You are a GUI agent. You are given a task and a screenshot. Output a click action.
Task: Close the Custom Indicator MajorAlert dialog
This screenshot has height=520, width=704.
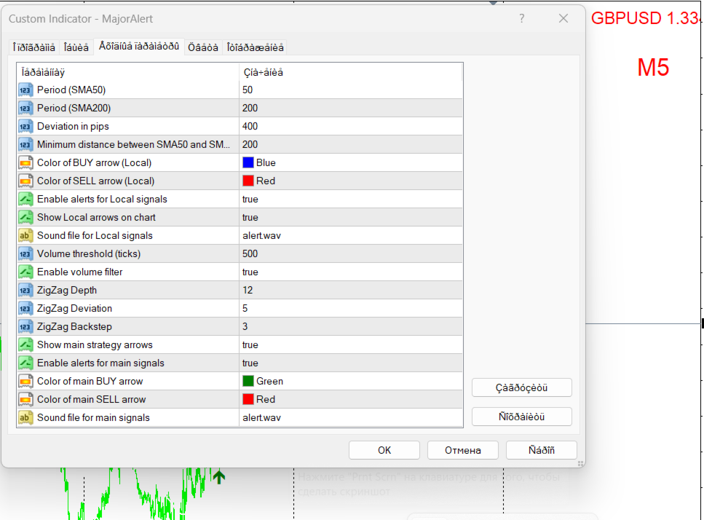point(563,18)
